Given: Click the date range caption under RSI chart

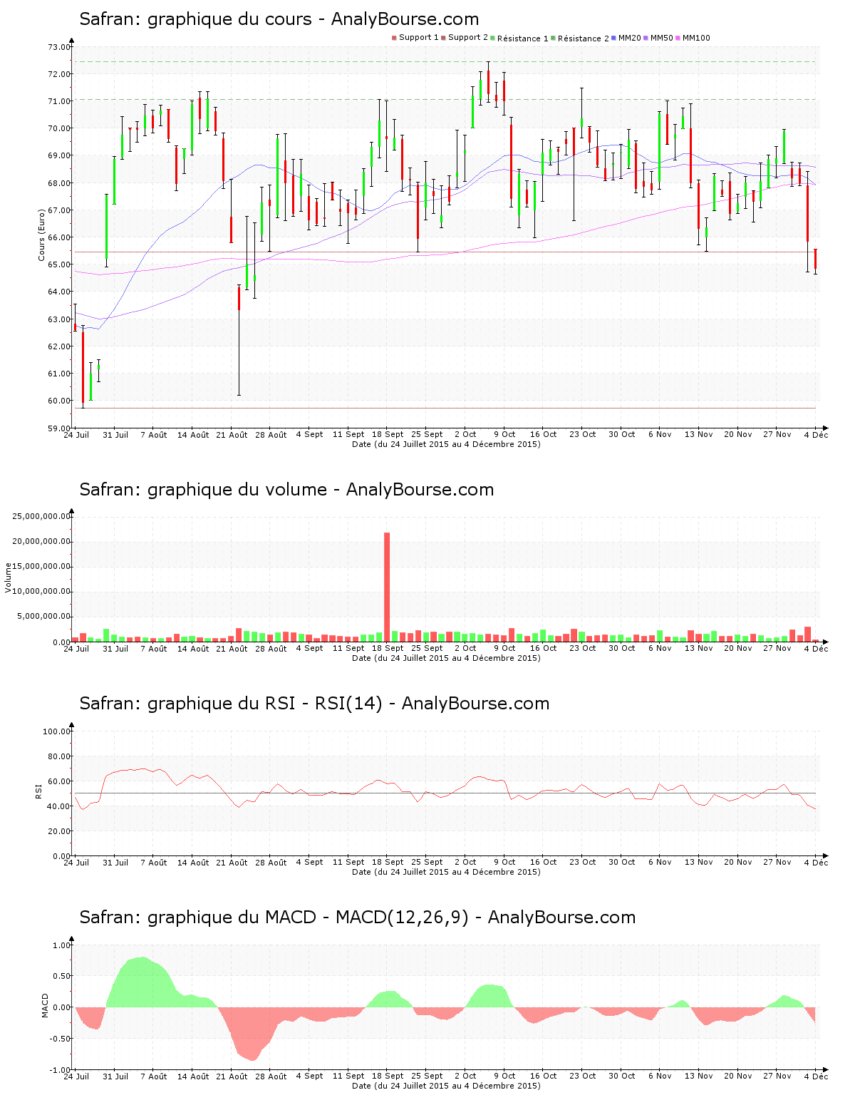Looking at the screenshot, I should (x=446, y=872).
